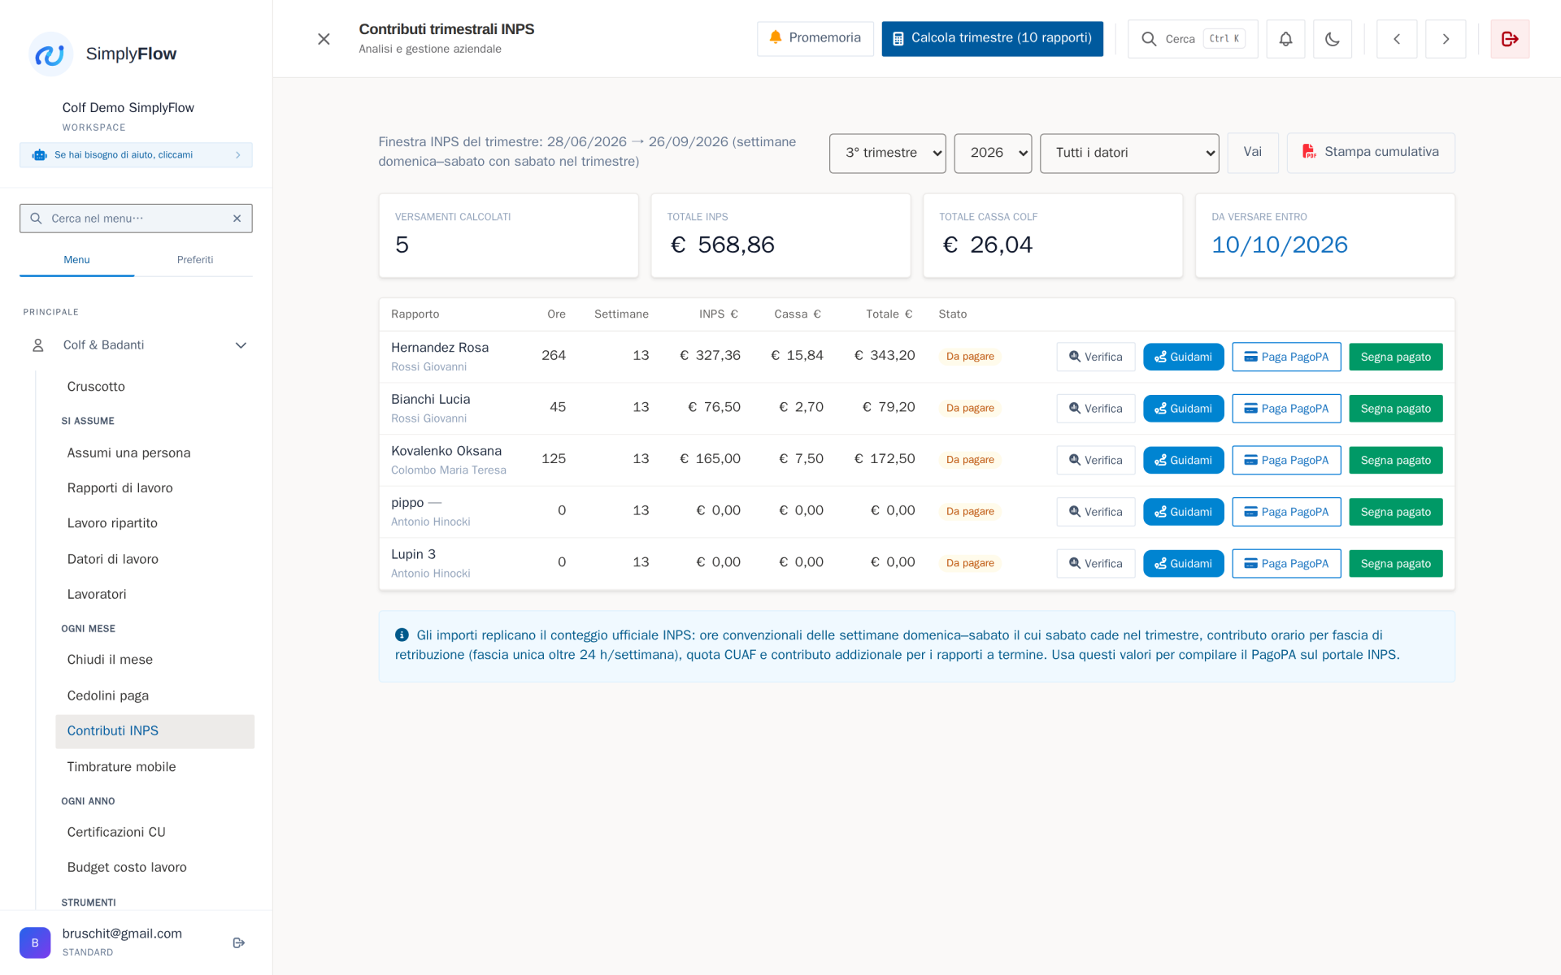The width and height of the screenshot is (1561, 975).
Task: Click Segna pagato for Lupin 3
Action: pos(1396,564)
